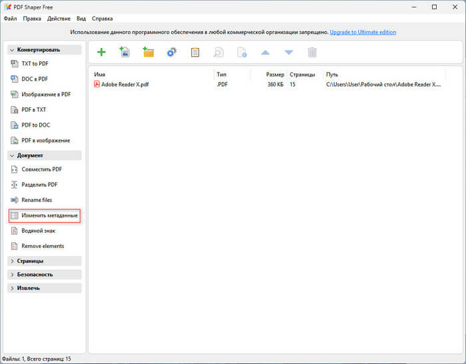
Task: Expand the Безопасность section
Action: tap(44, 274)
